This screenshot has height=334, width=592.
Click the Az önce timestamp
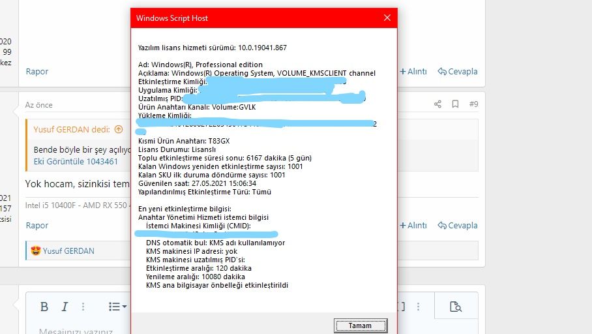pyautogui.click(x=39, y=105)
